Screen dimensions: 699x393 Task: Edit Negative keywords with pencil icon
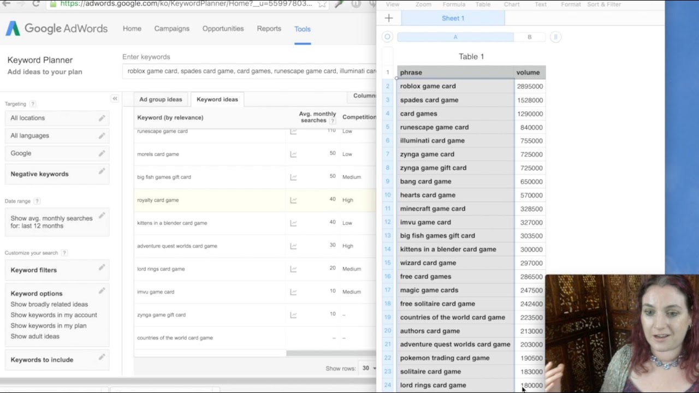point(102,171)
